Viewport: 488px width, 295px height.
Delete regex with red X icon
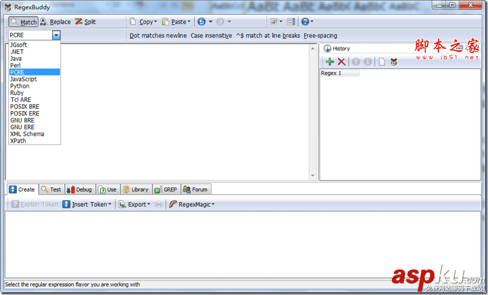[342, 62]
